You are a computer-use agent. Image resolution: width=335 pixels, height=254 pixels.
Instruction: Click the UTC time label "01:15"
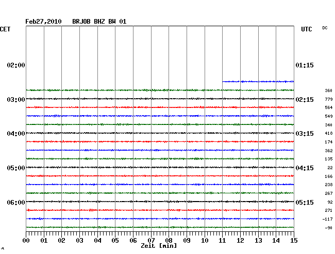(305, 65)
